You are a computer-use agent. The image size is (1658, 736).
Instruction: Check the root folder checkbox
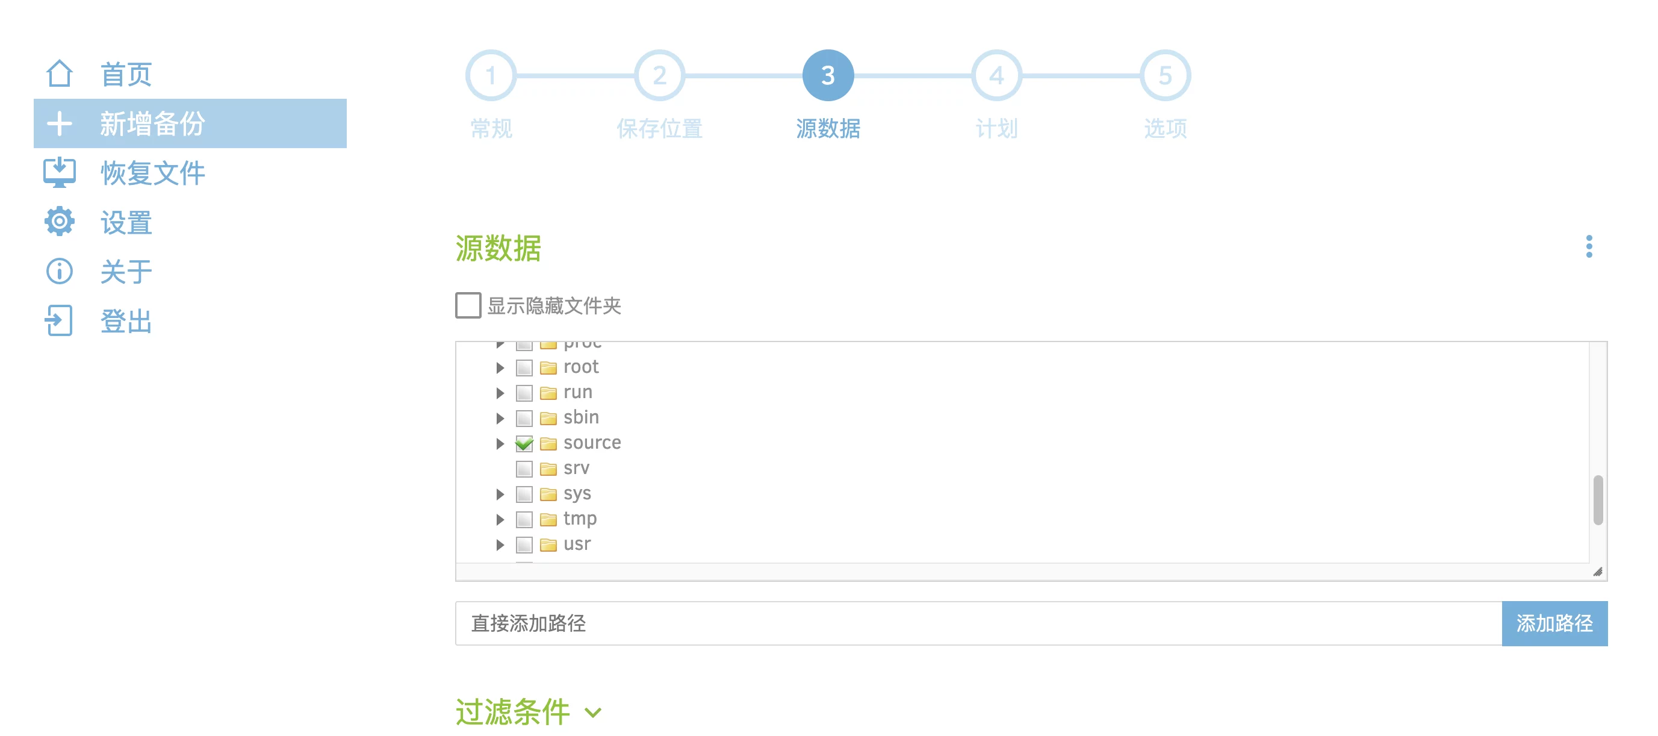[524, 367]
